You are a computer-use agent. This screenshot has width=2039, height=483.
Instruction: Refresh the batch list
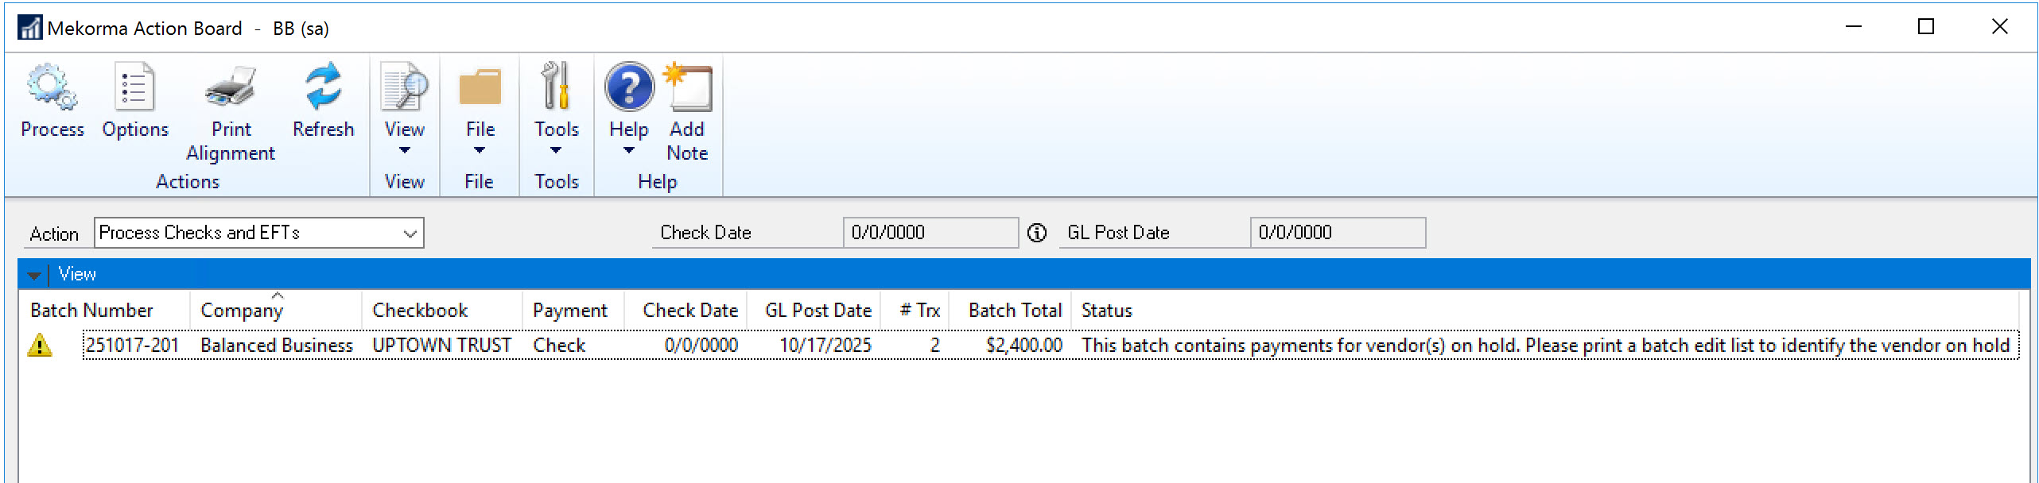(x=323, y=88)
